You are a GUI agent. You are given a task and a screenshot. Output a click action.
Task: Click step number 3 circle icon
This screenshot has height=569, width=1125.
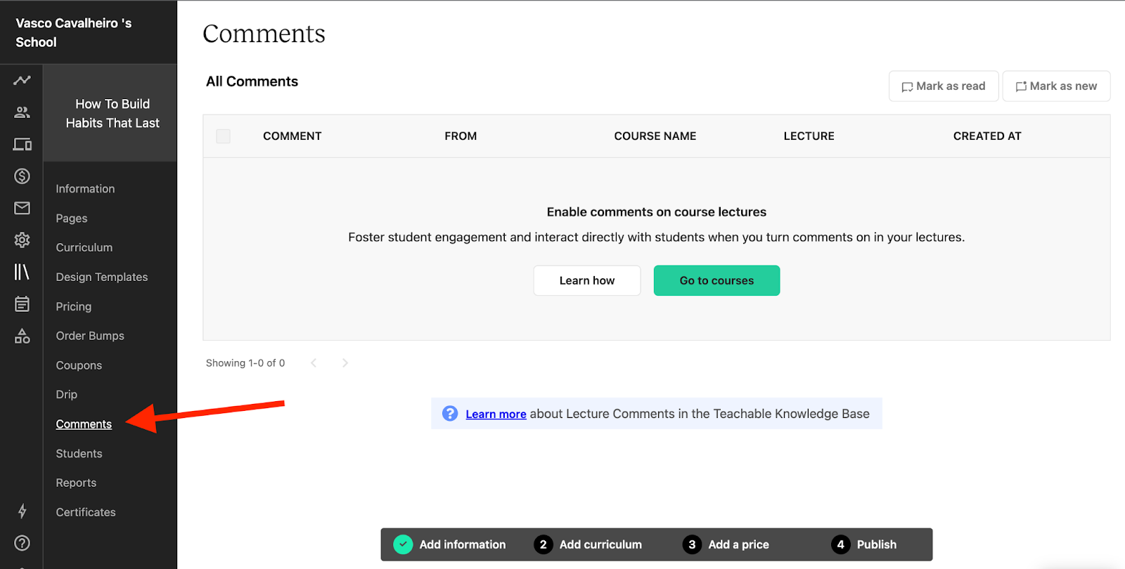point(692,544)
